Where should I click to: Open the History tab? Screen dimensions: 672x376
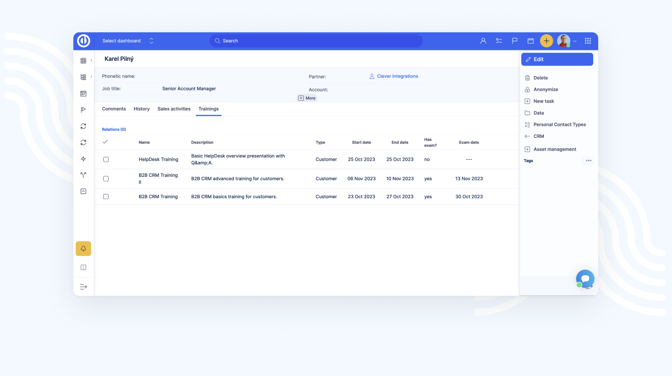coord(141,109)
